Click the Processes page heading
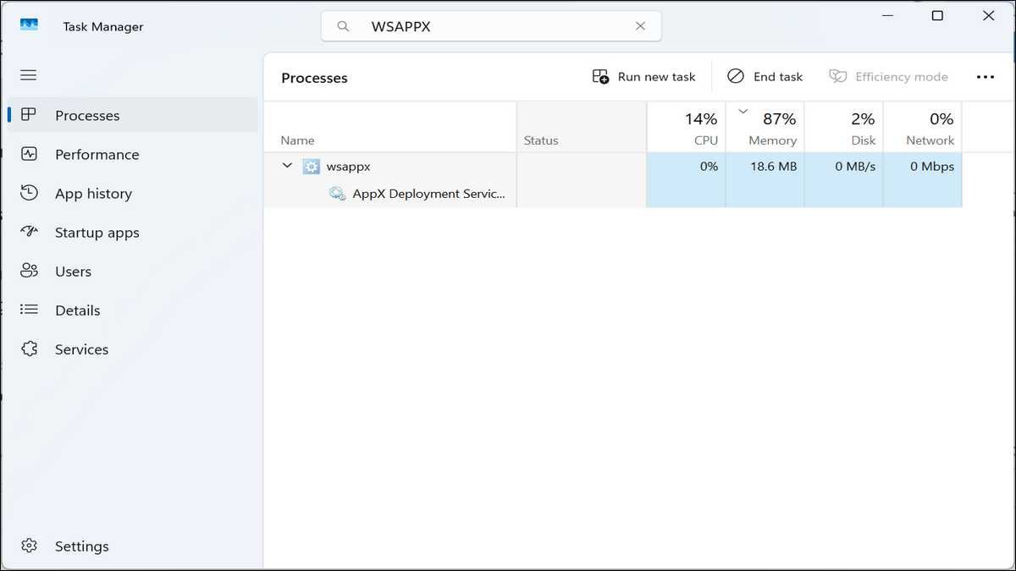 314,78
